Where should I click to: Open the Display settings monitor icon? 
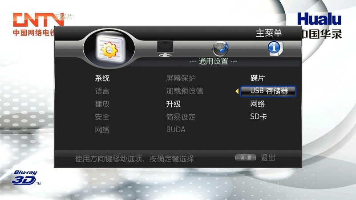(x=165, y=48)
